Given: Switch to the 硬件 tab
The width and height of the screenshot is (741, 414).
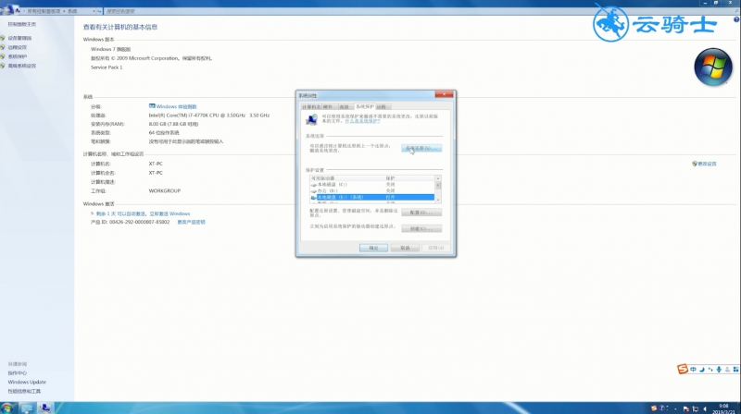Looking at the screenshot, I should [x=329, y=107].
